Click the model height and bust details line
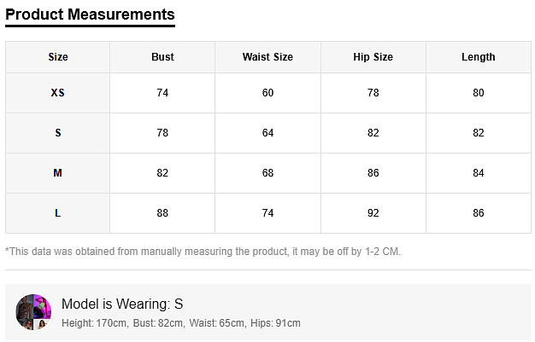Image resolution: width=535 pixels, height=342 pixels. [x=180, y=323]
